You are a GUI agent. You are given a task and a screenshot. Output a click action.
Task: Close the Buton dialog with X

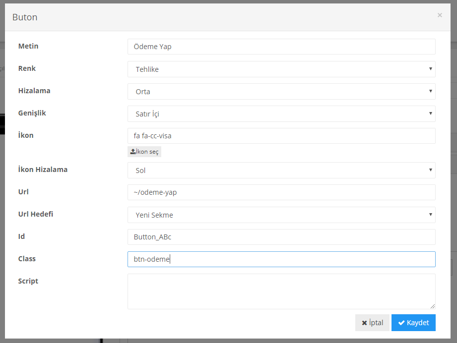coord(440,15)
